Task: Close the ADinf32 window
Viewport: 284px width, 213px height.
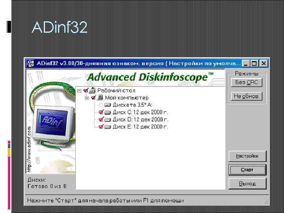Action: click(264, 64)
